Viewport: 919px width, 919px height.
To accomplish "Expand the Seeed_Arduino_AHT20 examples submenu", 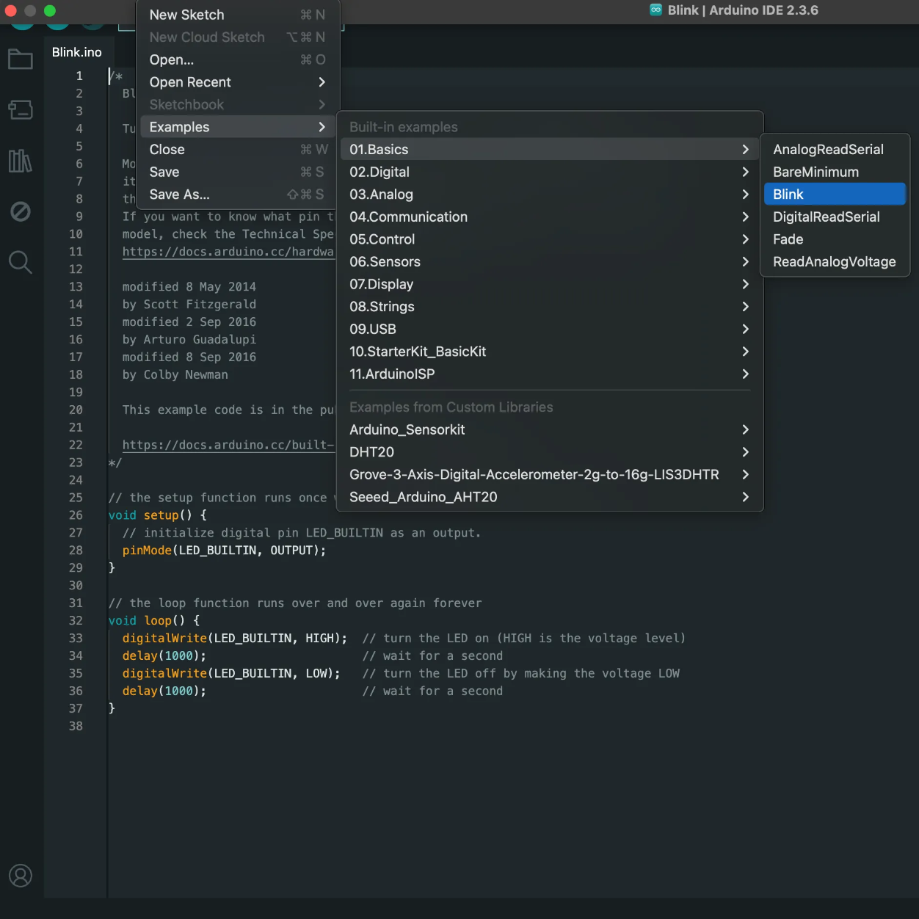I will 424,497.
